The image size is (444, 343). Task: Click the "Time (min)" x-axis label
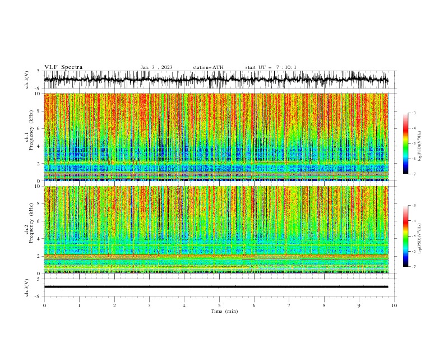[x=224, y=311]
